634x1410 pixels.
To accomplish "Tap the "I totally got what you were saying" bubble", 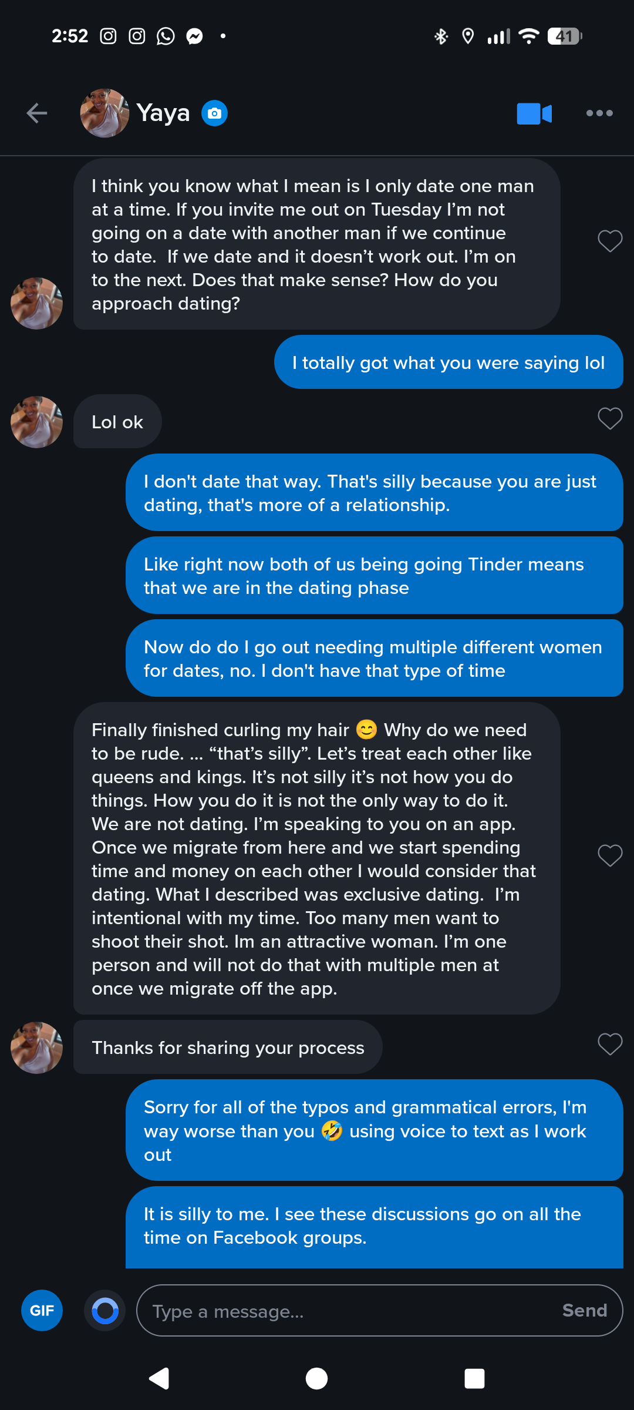I will tap(448, 362).
